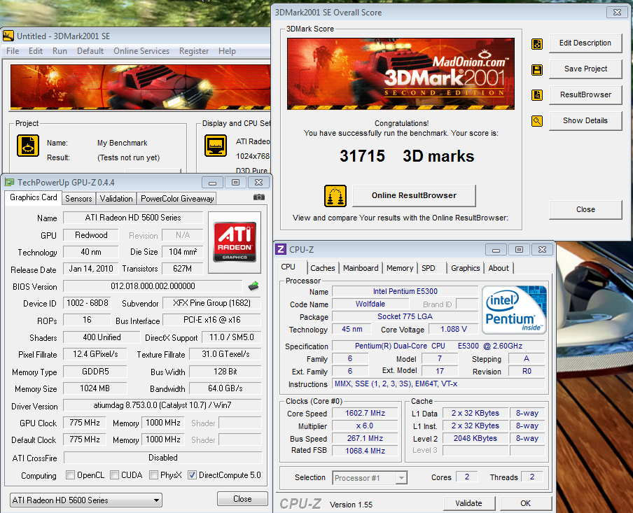Screen dimensions: 633x513
Task: Open the PowerColor Giveaway tab in GPU-Z
Action: pos(177,199)
